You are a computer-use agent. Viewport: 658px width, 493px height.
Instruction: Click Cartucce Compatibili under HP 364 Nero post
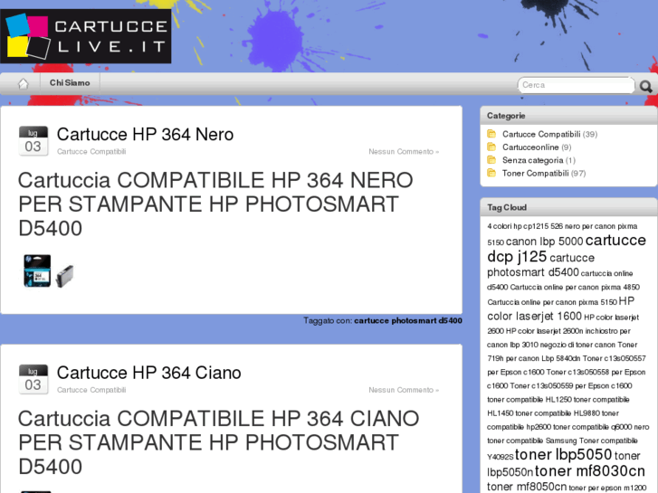coord(91,151)
